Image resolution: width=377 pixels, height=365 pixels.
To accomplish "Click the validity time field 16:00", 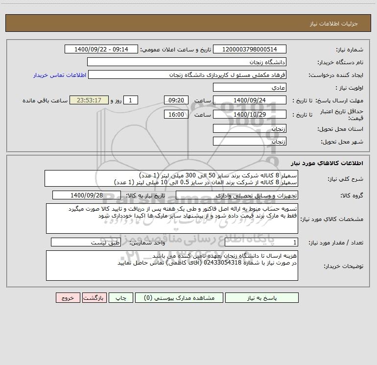I will [x=176, y=114].
